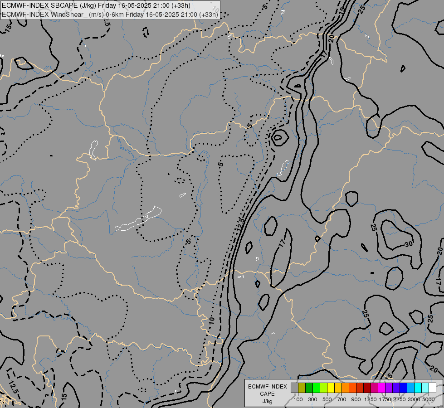Pick the pure yellow legend swatch
This screenshot has height=408, width=444.
click(x=331, y=388)
